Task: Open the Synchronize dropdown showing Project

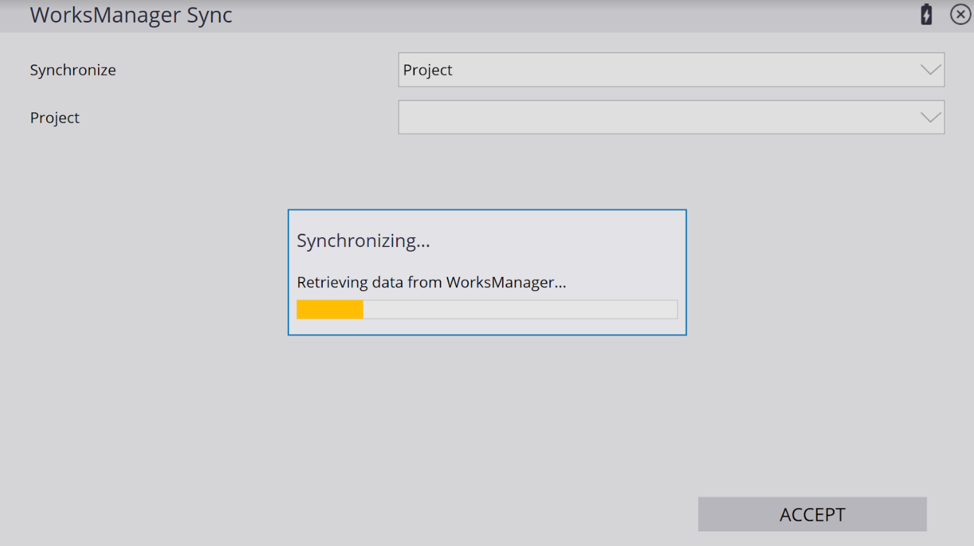Action: 671,70
